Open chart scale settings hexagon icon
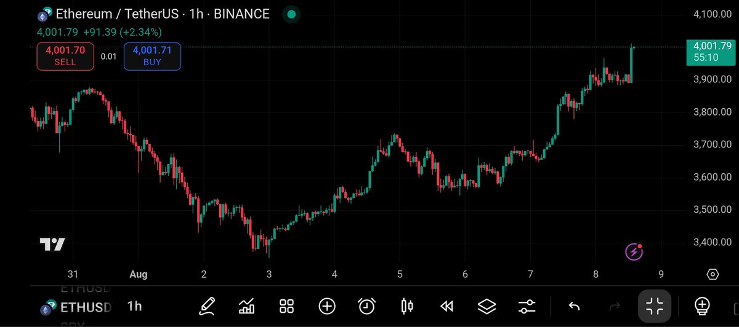Image resolution: width=739 pixels, height=327 pixels. [x=713, y=274]
